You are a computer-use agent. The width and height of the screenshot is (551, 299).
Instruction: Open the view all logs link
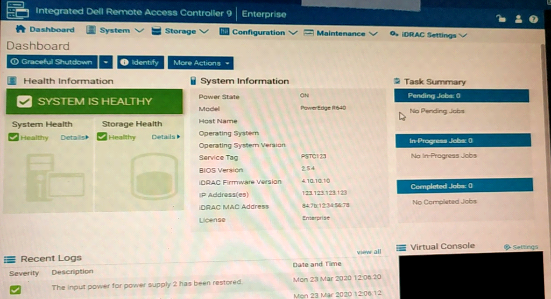[368, 252]
